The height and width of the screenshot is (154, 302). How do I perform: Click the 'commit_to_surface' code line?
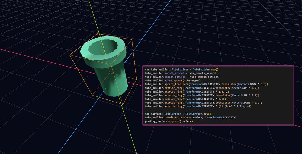[x=191, y=117]
